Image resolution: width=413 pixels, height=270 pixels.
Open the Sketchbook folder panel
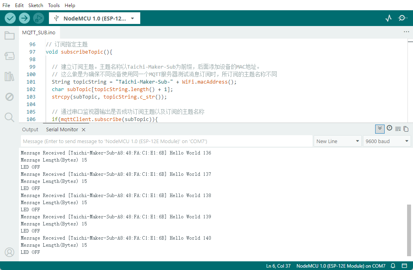coord(9,35)
